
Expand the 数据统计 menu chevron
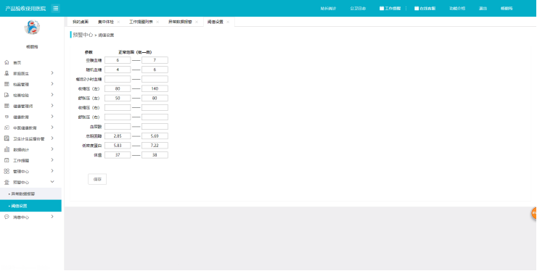coord(52,149)
